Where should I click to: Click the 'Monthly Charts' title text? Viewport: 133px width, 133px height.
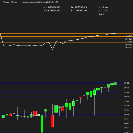[10, 2]
